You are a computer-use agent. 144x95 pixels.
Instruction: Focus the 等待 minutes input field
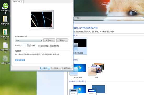(25, 46)
